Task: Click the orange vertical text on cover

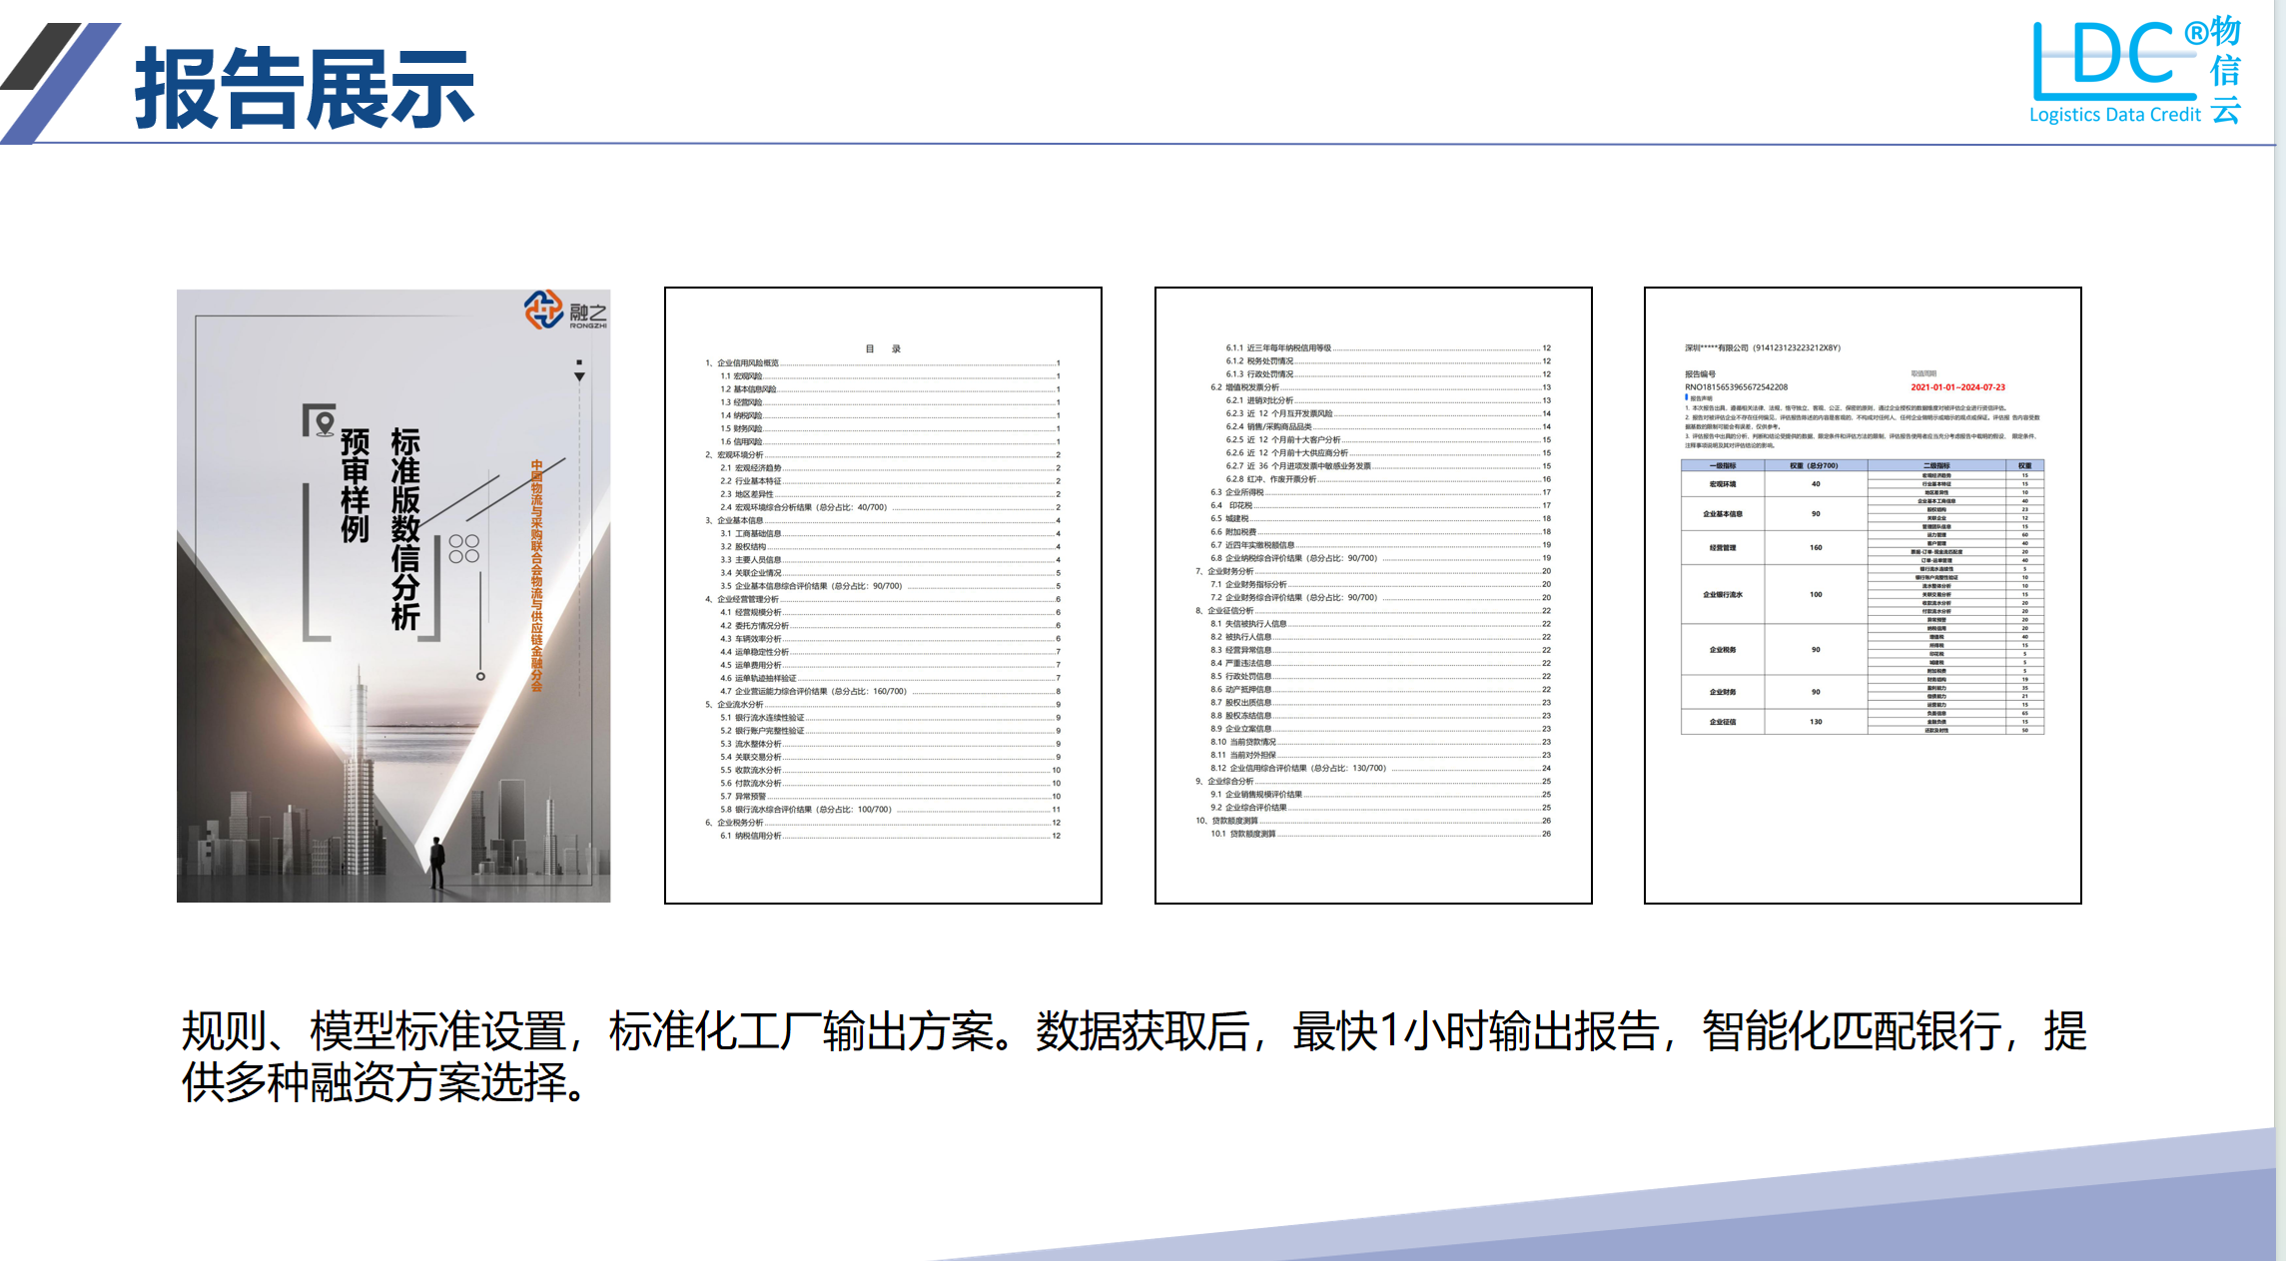Action: point(536,574)
